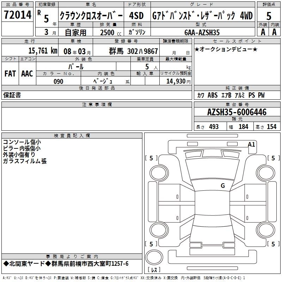
Task: Click the rear-left wheel circle on diagram
Action: click(x=159, y=230)
